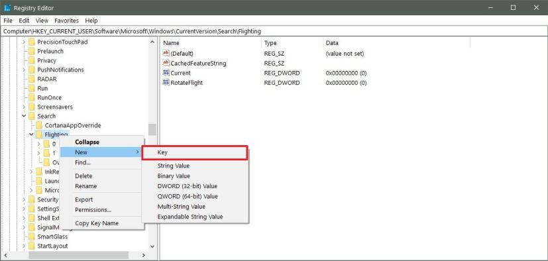Select Key in the New submenu
This screenshot has height=261, width=548.
pyautogui.click(x=195, y=152)
